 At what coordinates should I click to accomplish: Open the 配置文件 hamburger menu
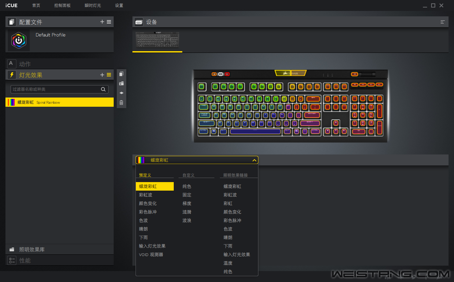(x=109, y=22)
